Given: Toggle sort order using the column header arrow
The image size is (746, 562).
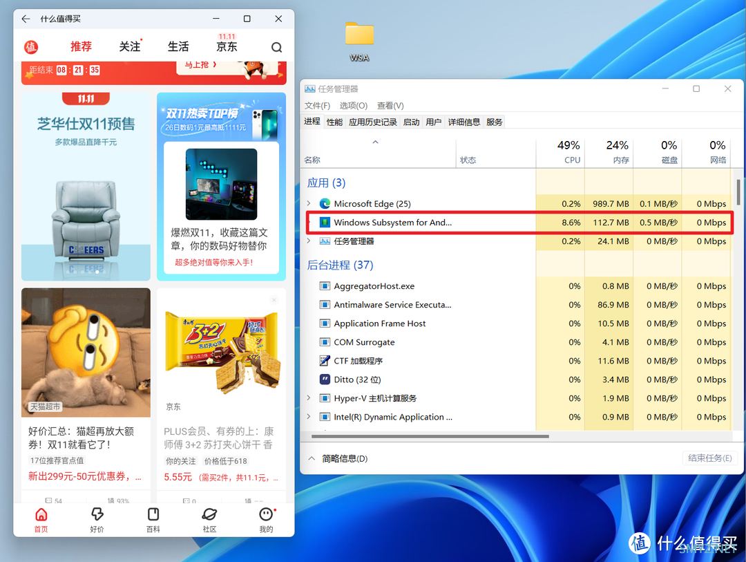Looking at the screenshot, I should (x=375, y=142).
